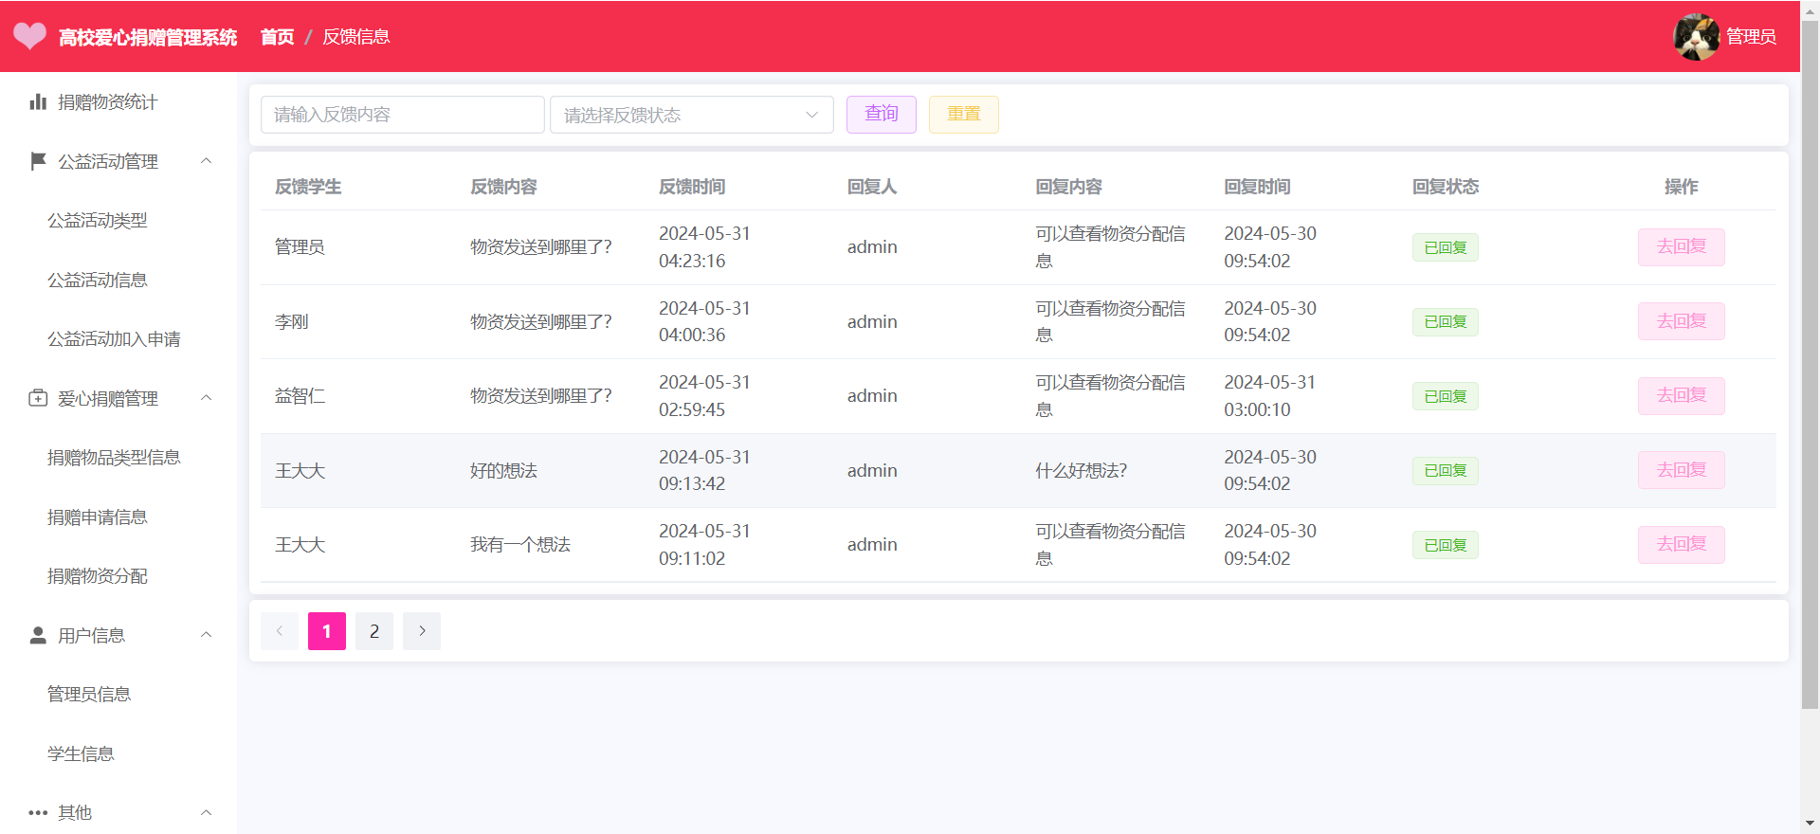Go to next page with right arrow
This screenshot has height=834, width=1820.
tap(422, 631)
